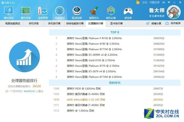Screen dimensions: 184x122
Task: Open 清理优化 cleanup broom icon
Action: (94, 13)
